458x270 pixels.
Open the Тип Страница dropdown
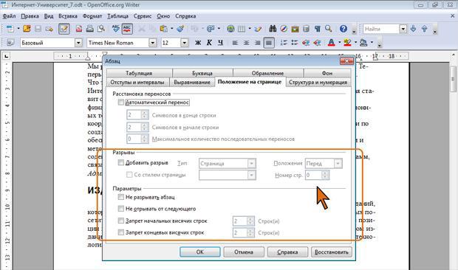point(251,163)
